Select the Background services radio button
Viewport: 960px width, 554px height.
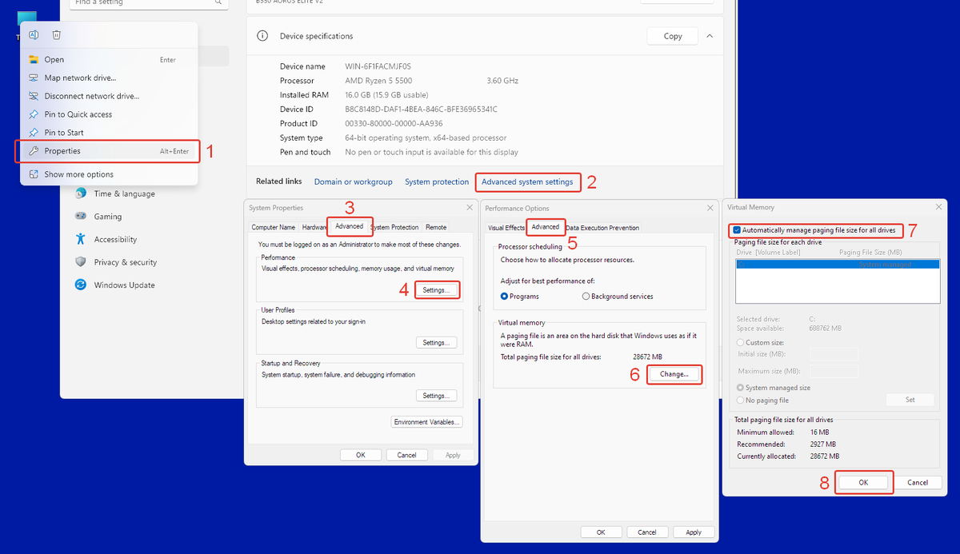tap(586, 297)
